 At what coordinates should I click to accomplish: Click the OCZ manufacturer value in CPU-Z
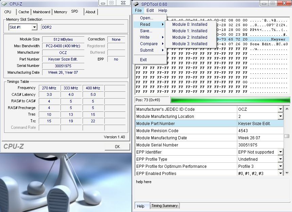(x=63, y=53)
